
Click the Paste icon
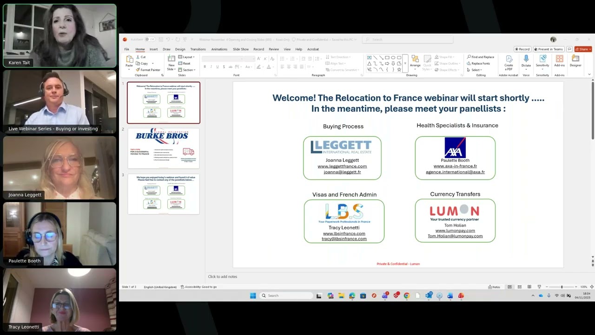[x=129, y=60]
